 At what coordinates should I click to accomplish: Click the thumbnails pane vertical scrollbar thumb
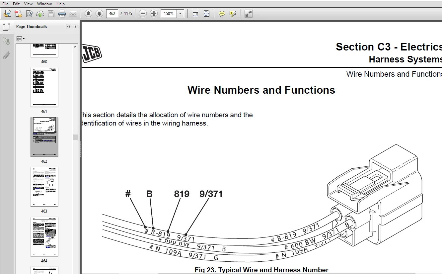coord(75,137)
